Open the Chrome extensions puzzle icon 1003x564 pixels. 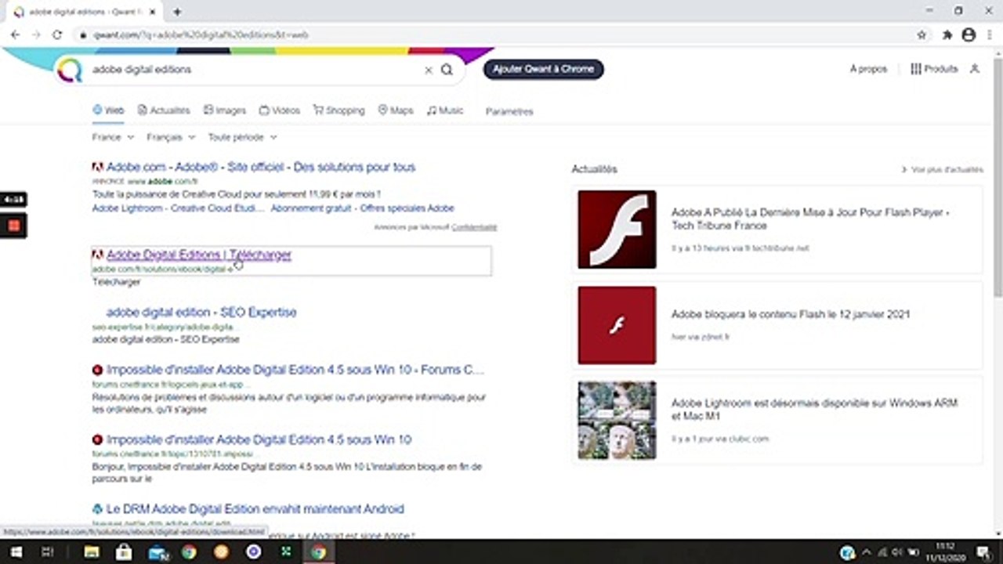947,34
